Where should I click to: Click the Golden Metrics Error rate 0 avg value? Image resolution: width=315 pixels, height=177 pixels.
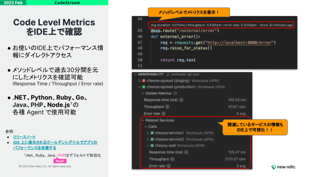tap(241, 114)
